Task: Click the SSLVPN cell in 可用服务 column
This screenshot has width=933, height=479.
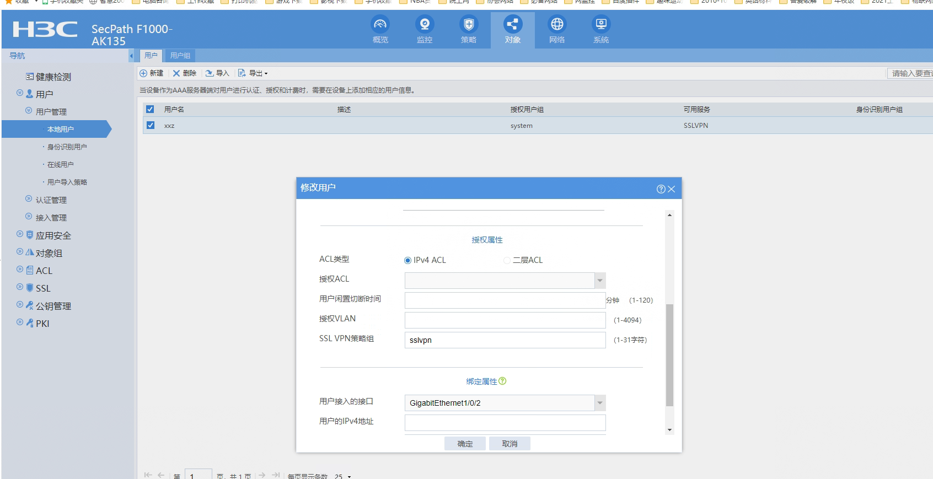Action: [x=696, y=126]
